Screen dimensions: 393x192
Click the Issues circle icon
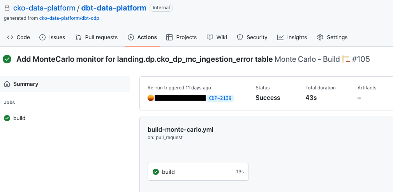click(x=43, y=37)
